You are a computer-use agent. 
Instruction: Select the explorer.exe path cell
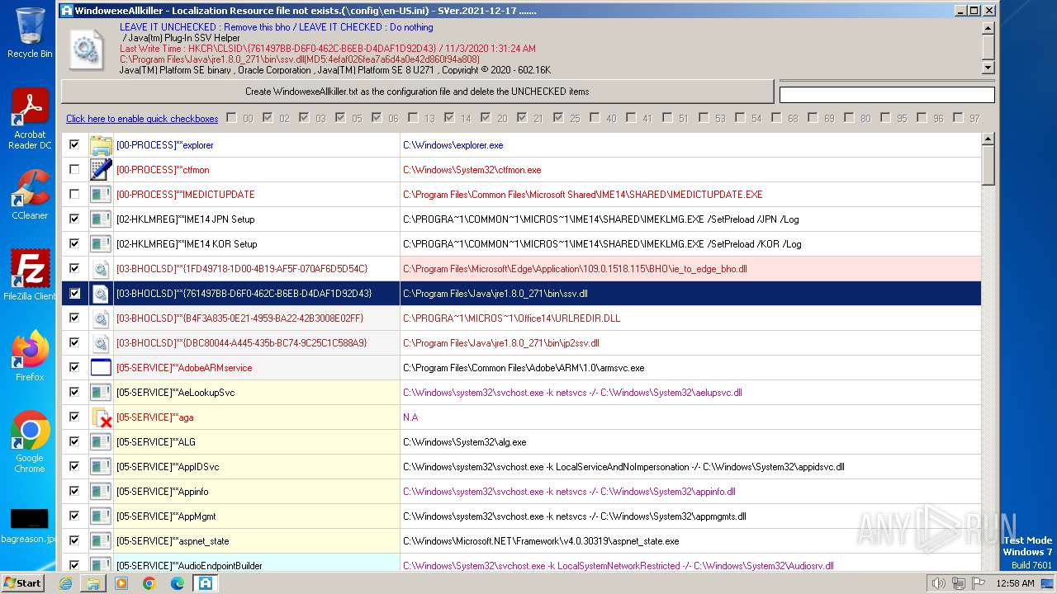[x=690, y=145]
